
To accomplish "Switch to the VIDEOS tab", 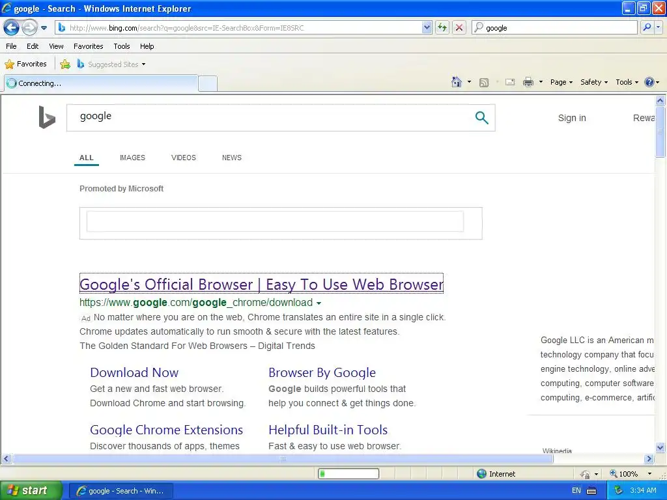I will click(183, 158).
